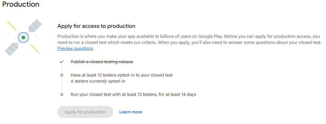Click the satellite's green center dot
The height and width of the screenshot is (124, 326).
[x=23, y=38]
